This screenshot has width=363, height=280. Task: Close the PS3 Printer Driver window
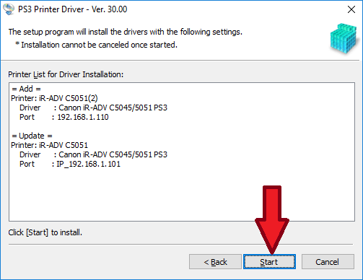351,9
